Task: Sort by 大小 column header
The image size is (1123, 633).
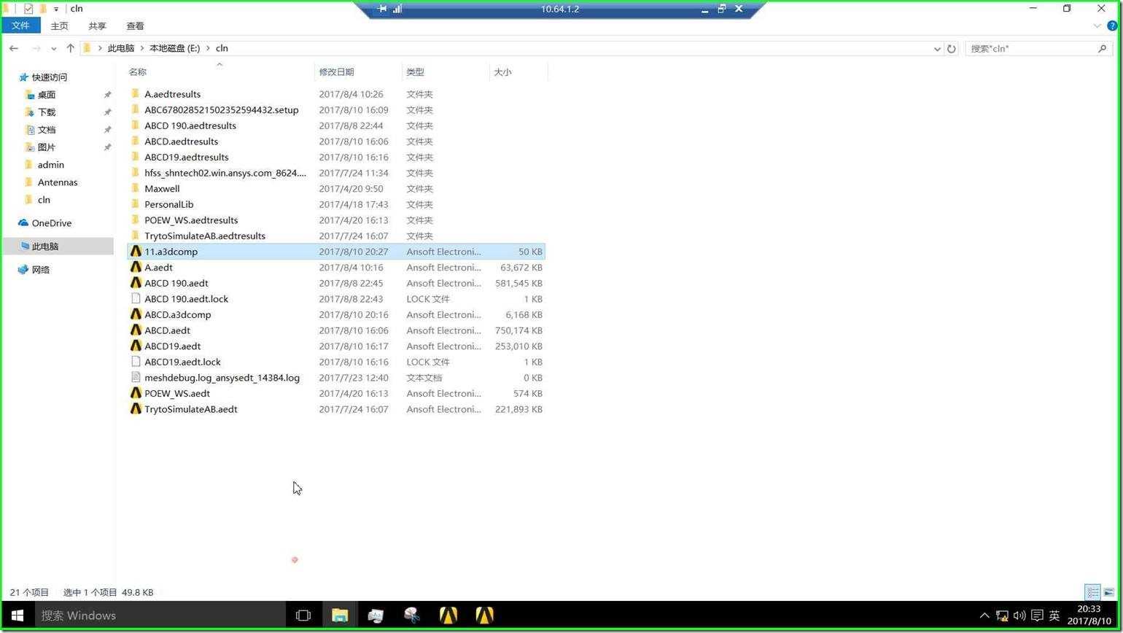Action: (x=502, y=72)
